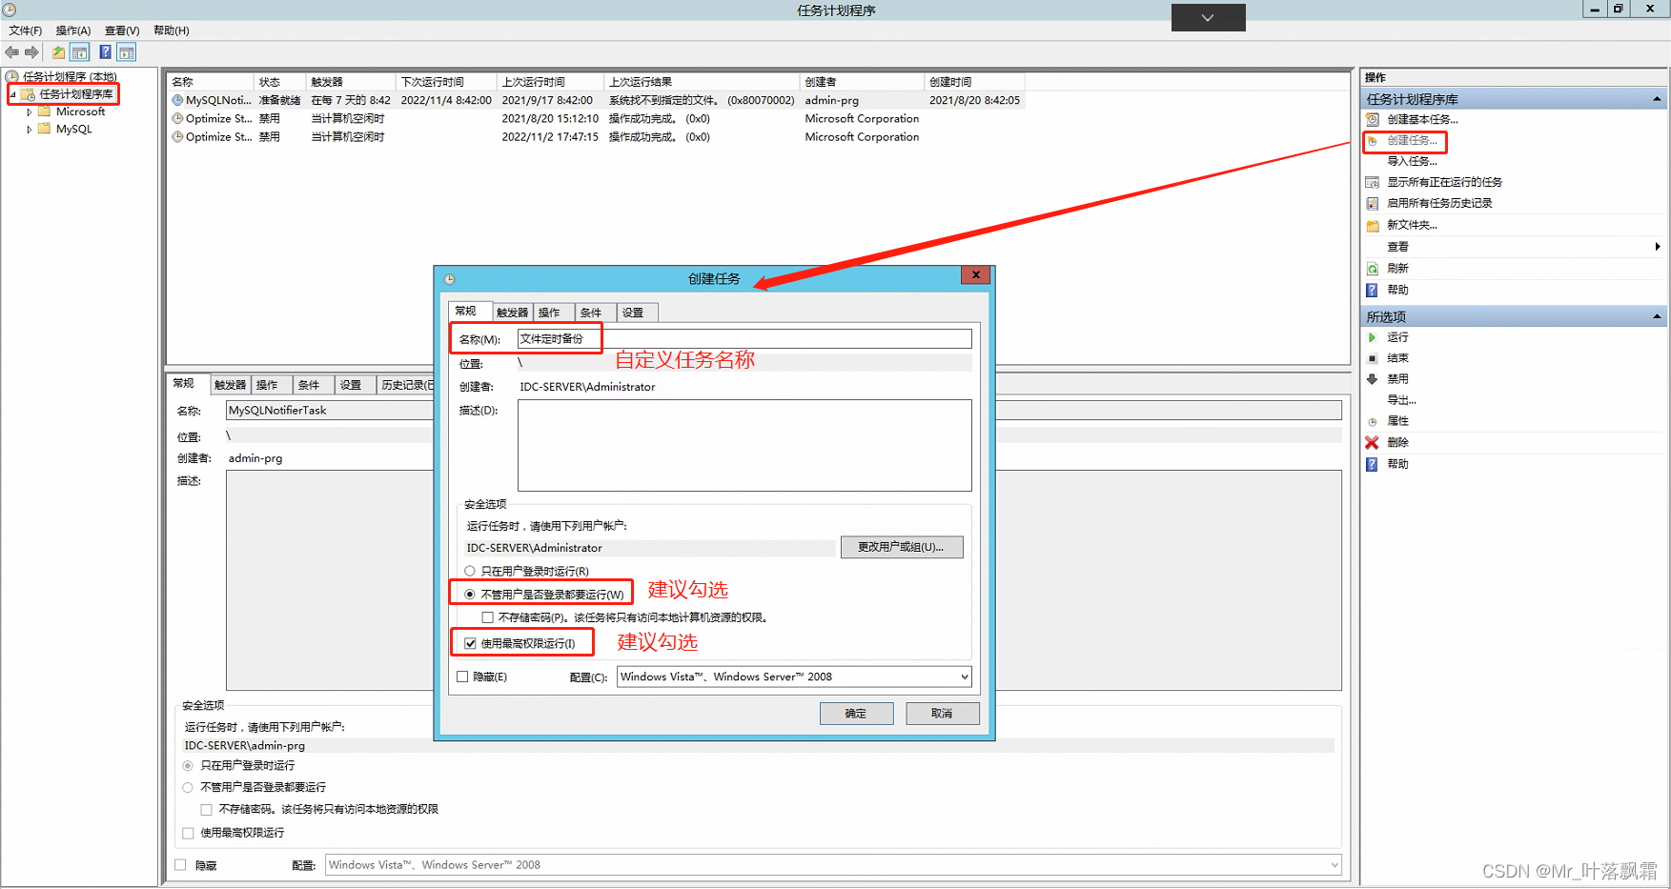Click 不管用户是否登录都要运行 radio in background pane
Screen dimensions: 1671x889
[x=188, y=787]
